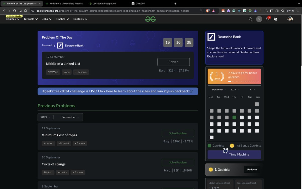
Task: Open the Time Machine clock icon
Action: (x=225, y=150)
